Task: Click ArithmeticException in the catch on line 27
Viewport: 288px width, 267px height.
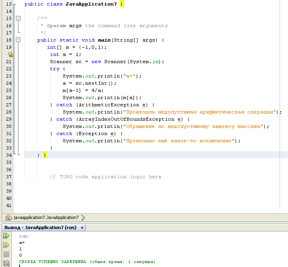Action: 109,105
